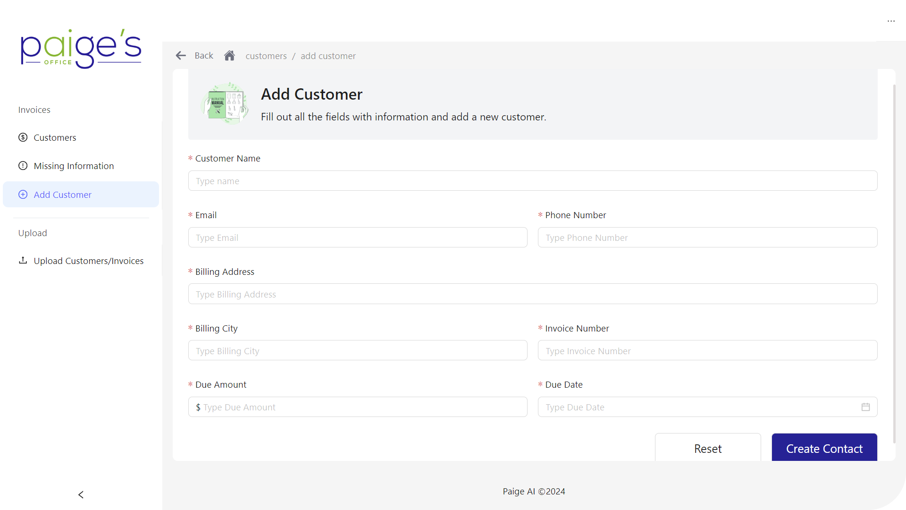
Task: Click the Paige's Office logo
Action: (x=81, y=48)
